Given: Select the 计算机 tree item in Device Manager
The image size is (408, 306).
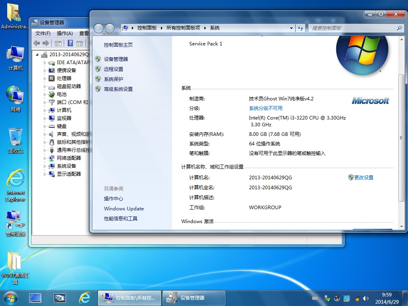Looking at the screenshot, I should [64, 110].
